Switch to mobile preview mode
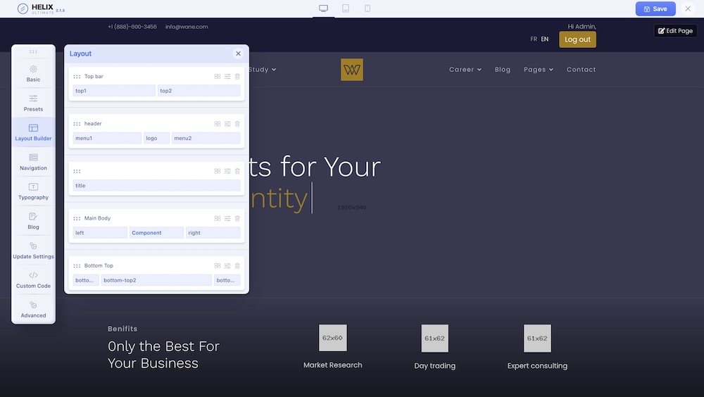 [367, 8]
